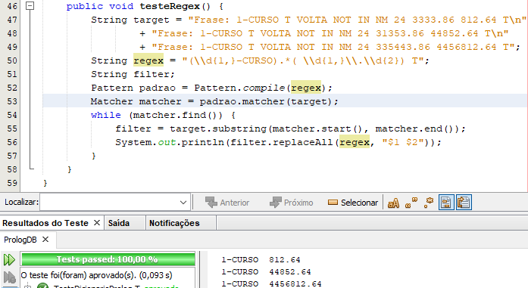Screen dimensions: 528x288
Task: Click the Tests passed 100,00 % progress bar
Action: [x=108, y=259]
